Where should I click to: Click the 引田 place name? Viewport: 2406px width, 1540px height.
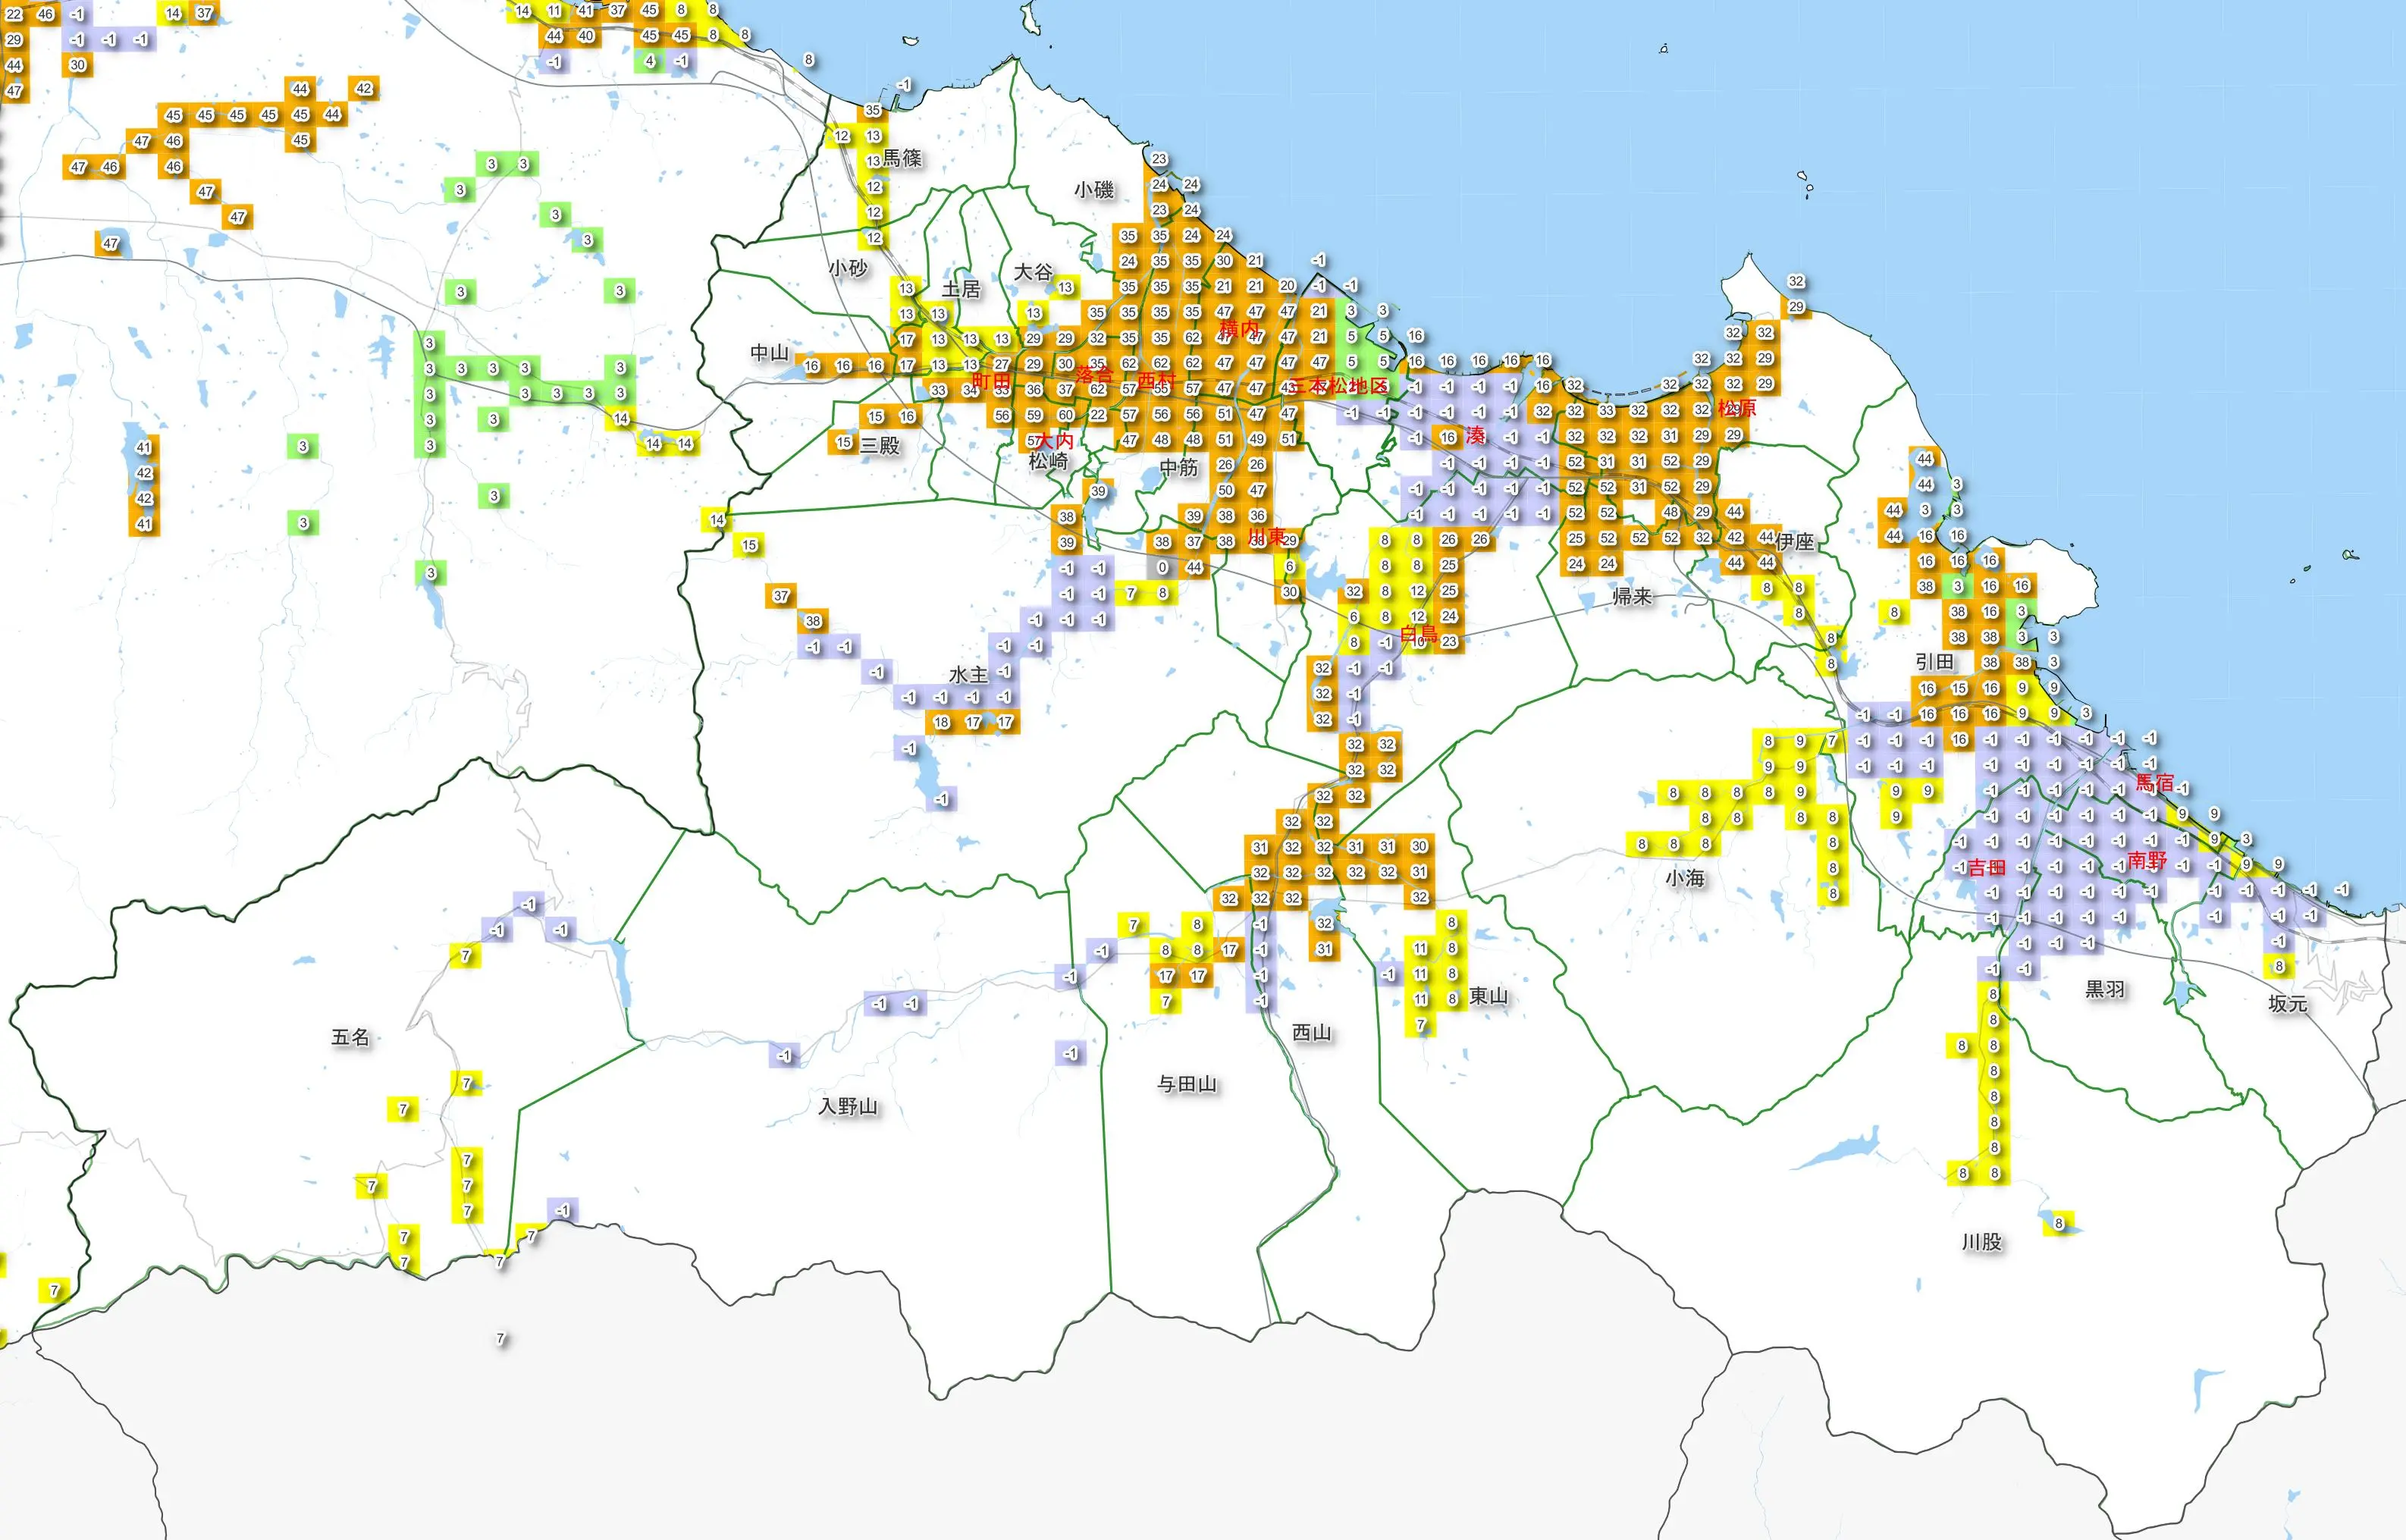tap(1934, 661)
